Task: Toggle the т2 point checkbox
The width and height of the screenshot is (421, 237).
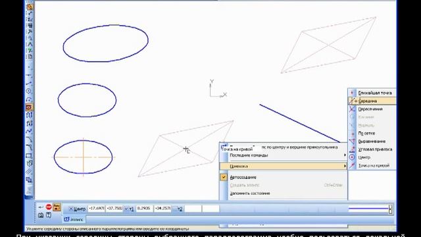Action: click(x=175, y=209)
